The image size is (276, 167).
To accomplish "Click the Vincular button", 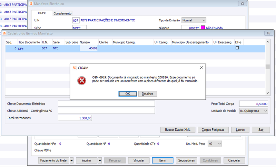I will coord(139,160).
